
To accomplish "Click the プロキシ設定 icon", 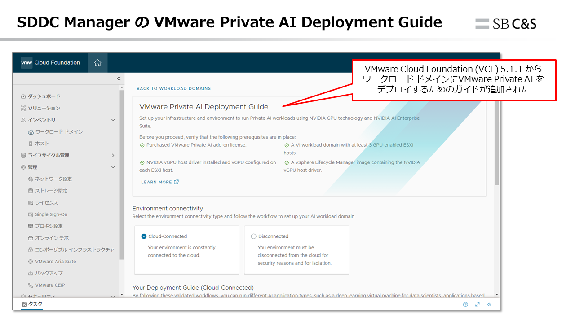I will [31, 226].
